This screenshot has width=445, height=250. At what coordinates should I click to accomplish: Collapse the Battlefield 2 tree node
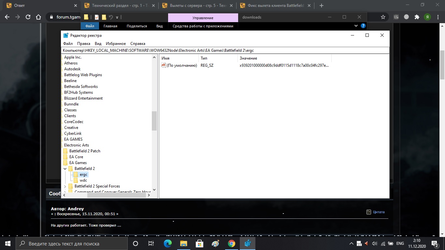(65, 169)
